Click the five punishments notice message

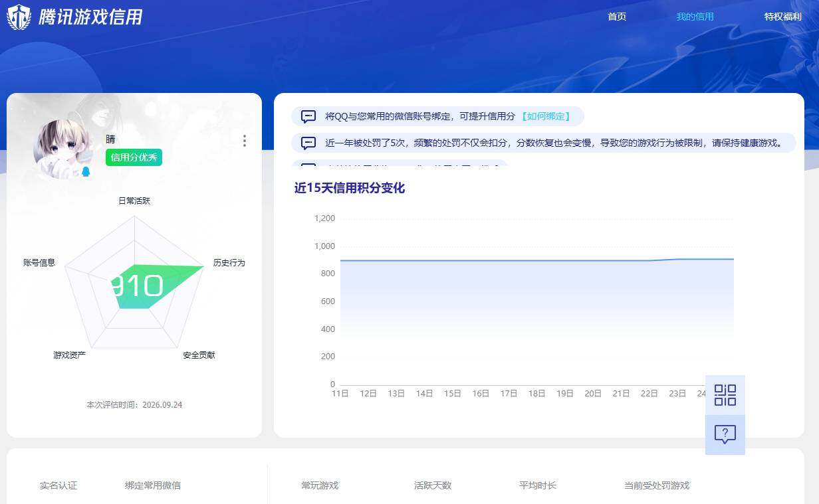pyautogui.click(x=543, y=143)
